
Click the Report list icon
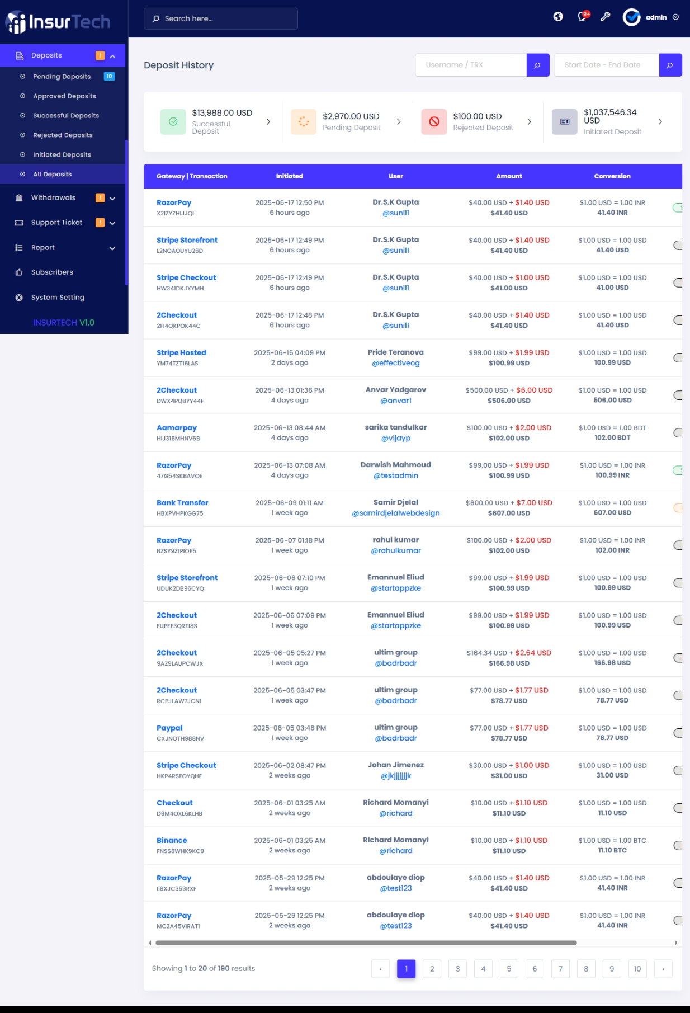click(x=19, y=248)
